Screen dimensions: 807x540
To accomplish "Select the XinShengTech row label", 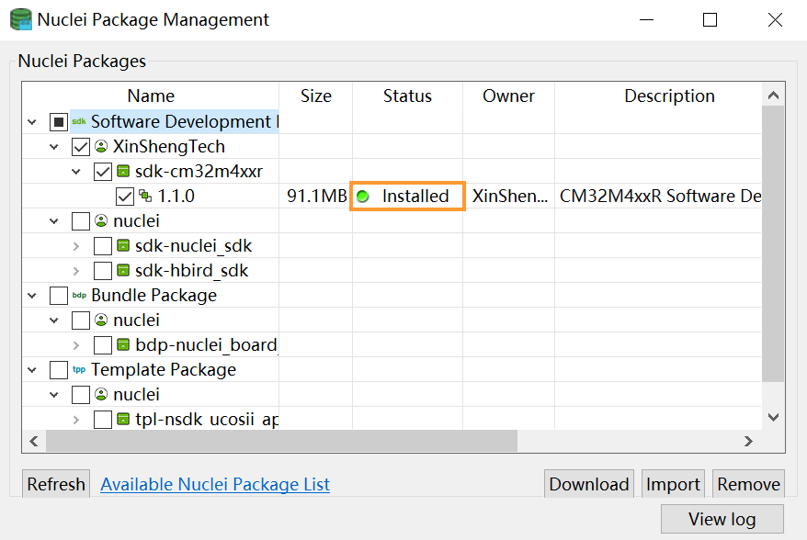I will click(x=169, y=147).
